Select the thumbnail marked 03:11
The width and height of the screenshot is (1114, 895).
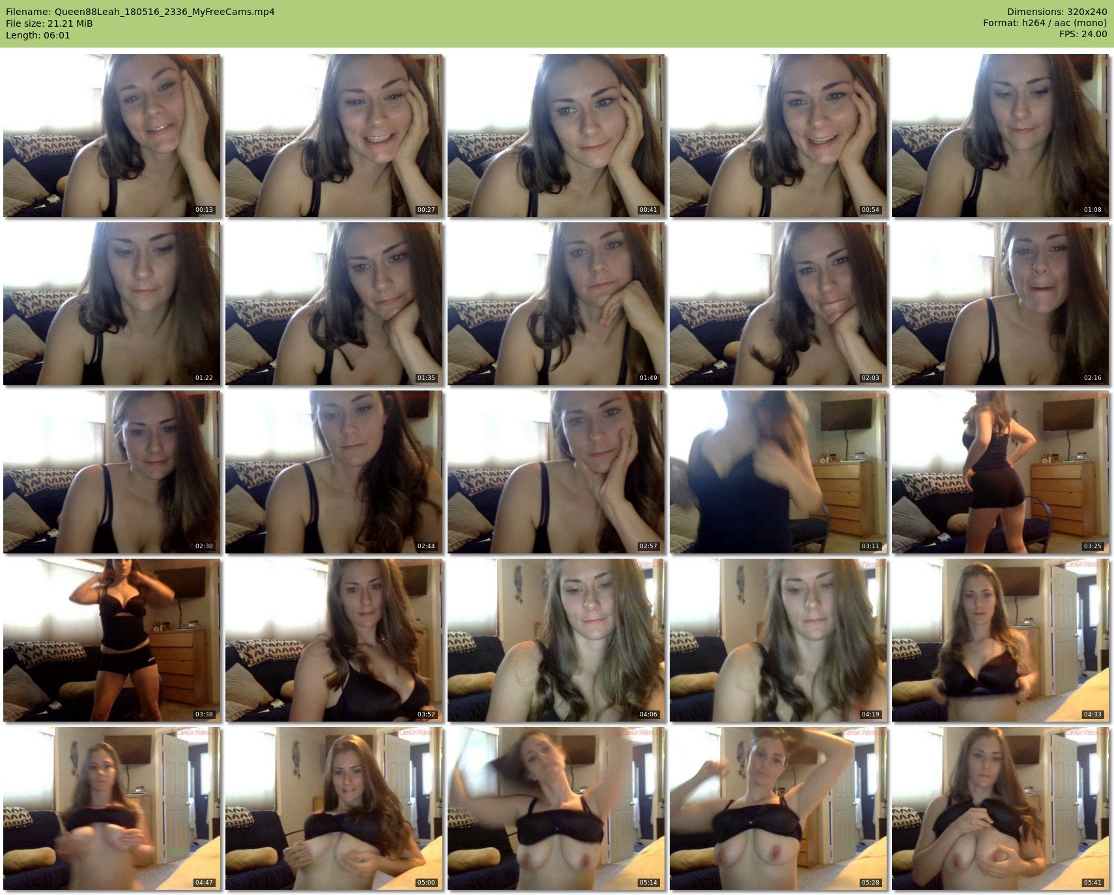click(778, 472)
